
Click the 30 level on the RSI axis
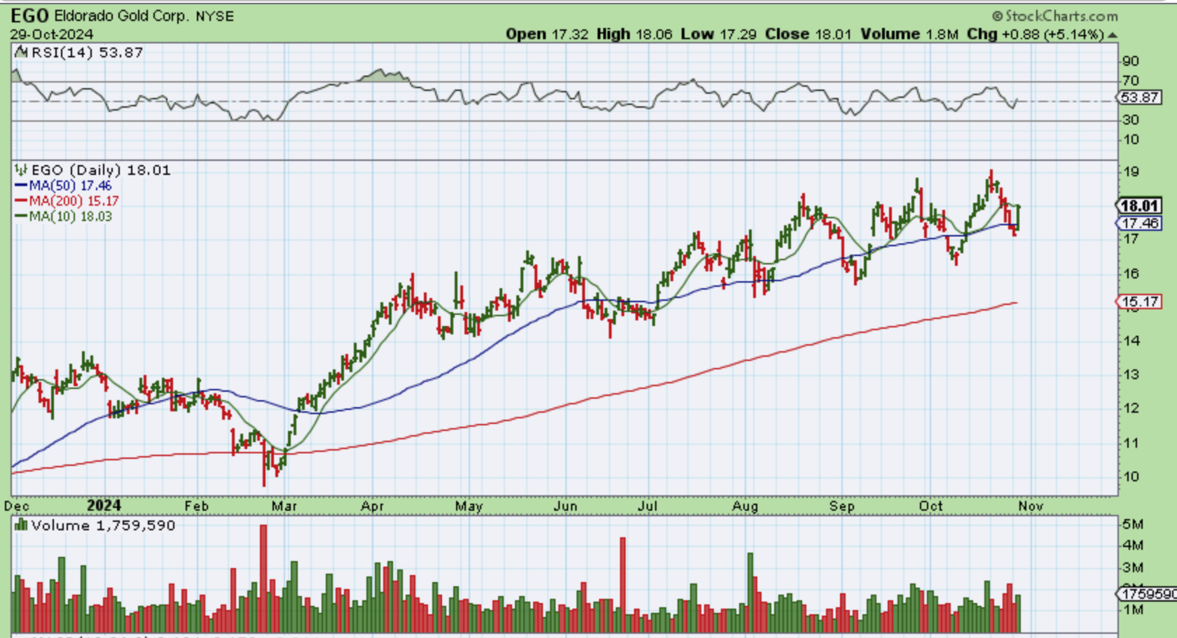tap(1131, 120)
